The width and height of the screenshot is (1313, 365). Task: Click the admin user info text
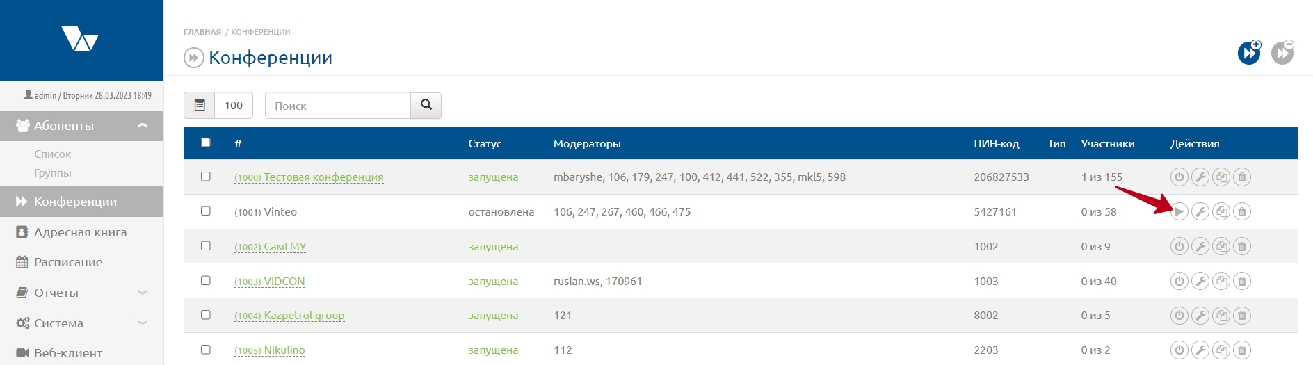88,95
